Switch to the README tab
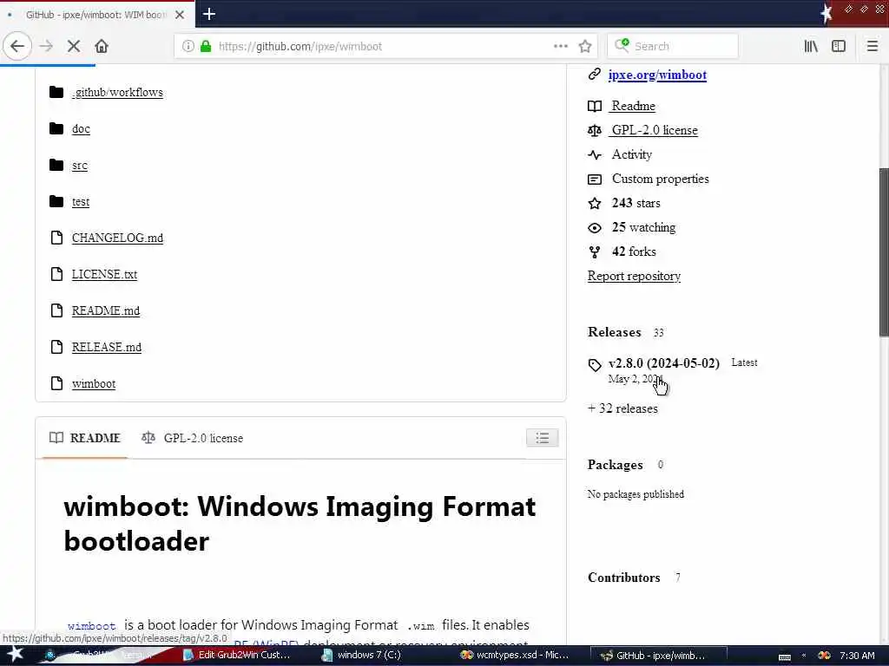 pyautogui.click(x=84, y=438)
